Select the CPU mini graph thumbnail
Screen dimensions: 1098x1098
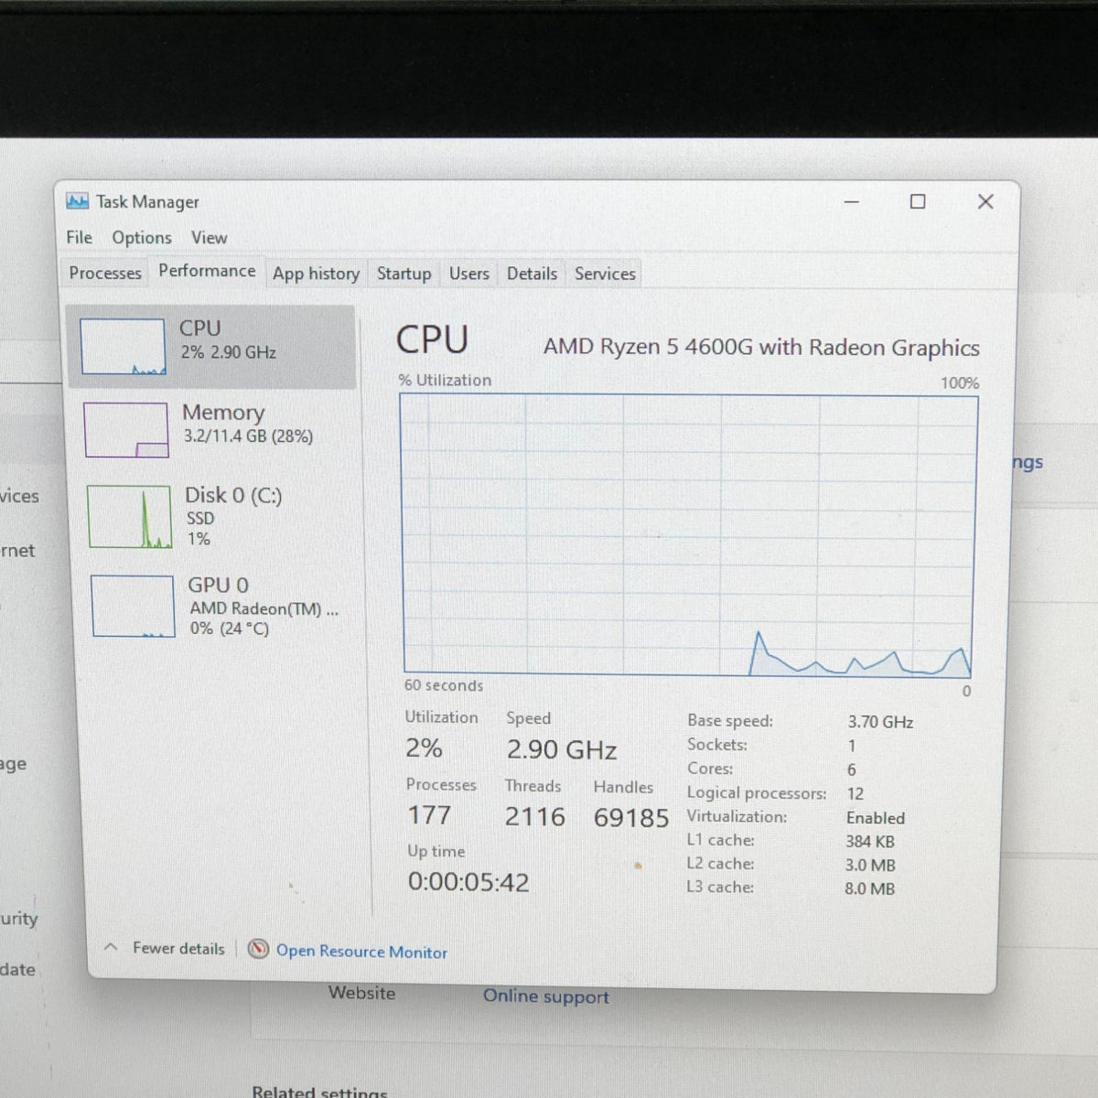tap(123, 347)
